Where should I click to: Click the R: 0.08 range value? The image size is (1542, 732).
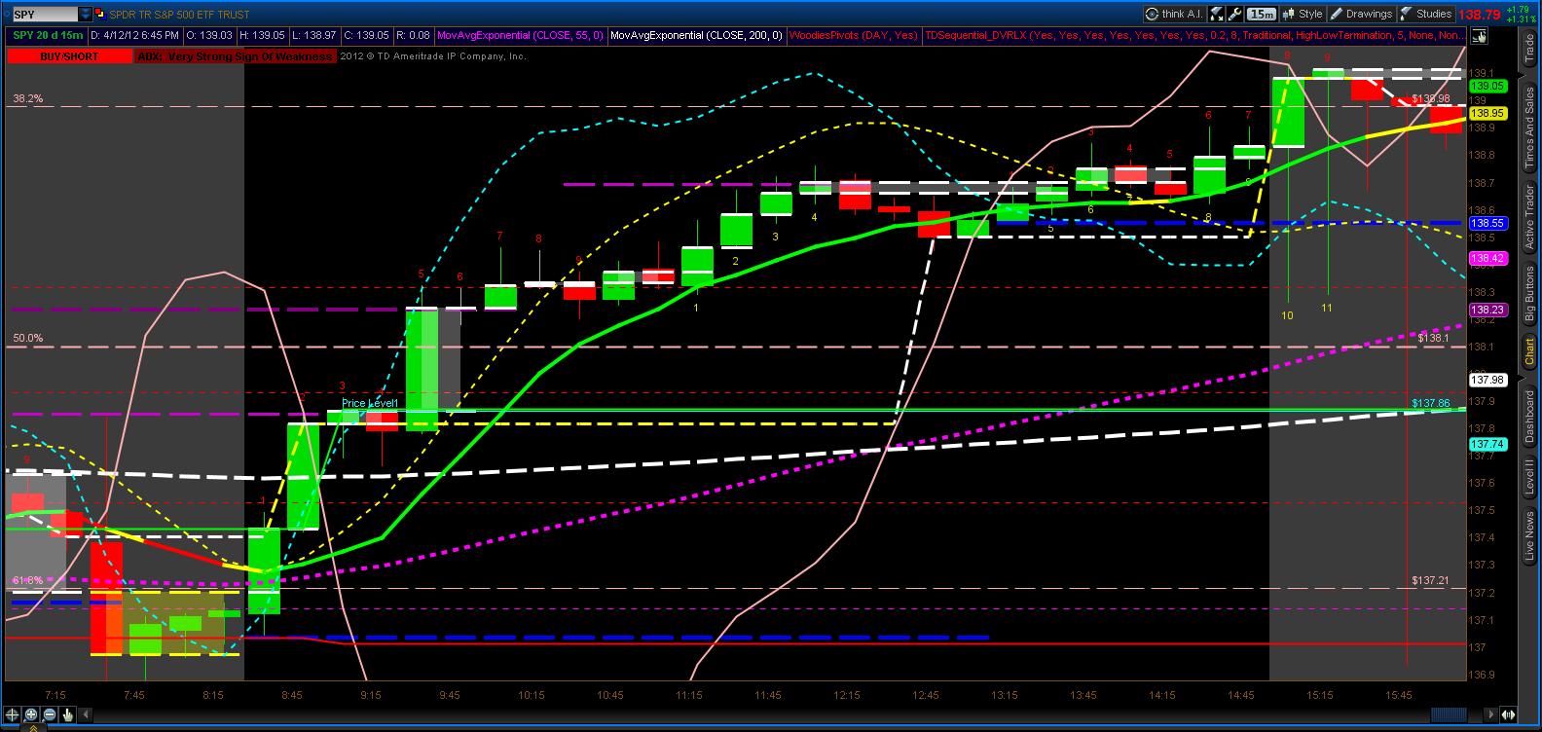pos(414,35)
